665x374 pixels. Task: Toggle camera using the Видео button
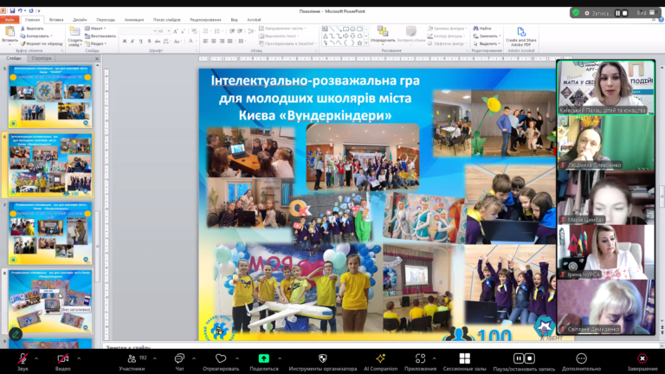(x=62, y=358)
